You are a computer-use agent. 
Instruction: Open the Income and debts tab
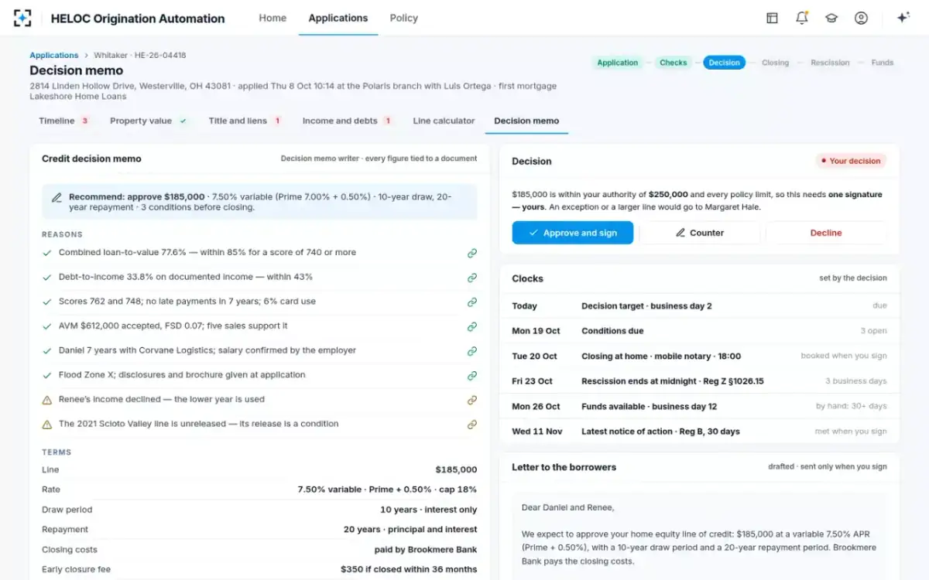(x=348, y=121)
